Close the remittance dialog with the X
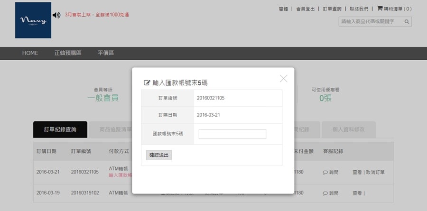 pyautogui.click(x=283, y=79)
